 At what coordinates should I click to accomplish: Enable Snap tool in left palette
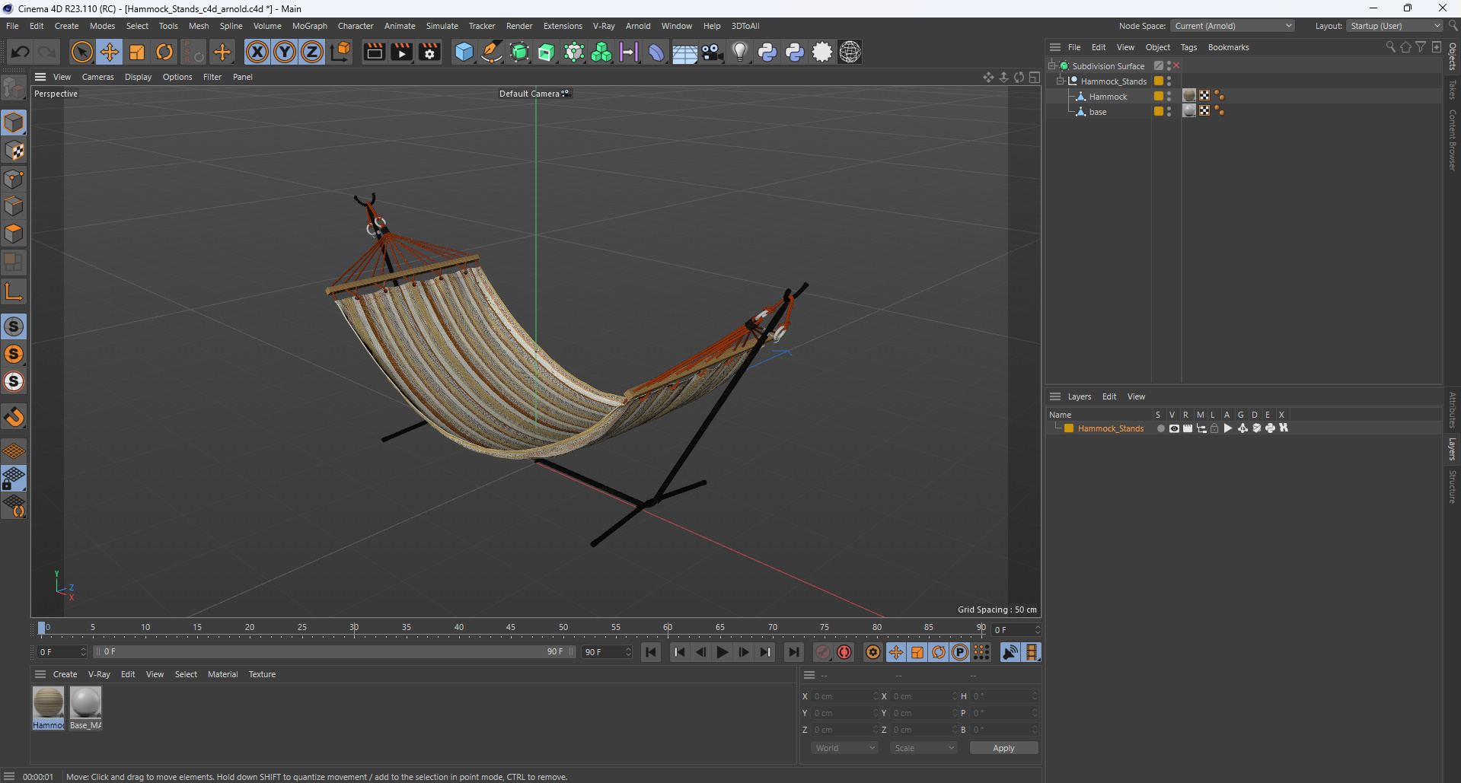tap(14, 417)
